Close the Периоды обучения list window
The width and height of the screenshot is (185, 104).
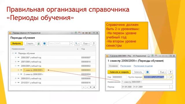97,33
